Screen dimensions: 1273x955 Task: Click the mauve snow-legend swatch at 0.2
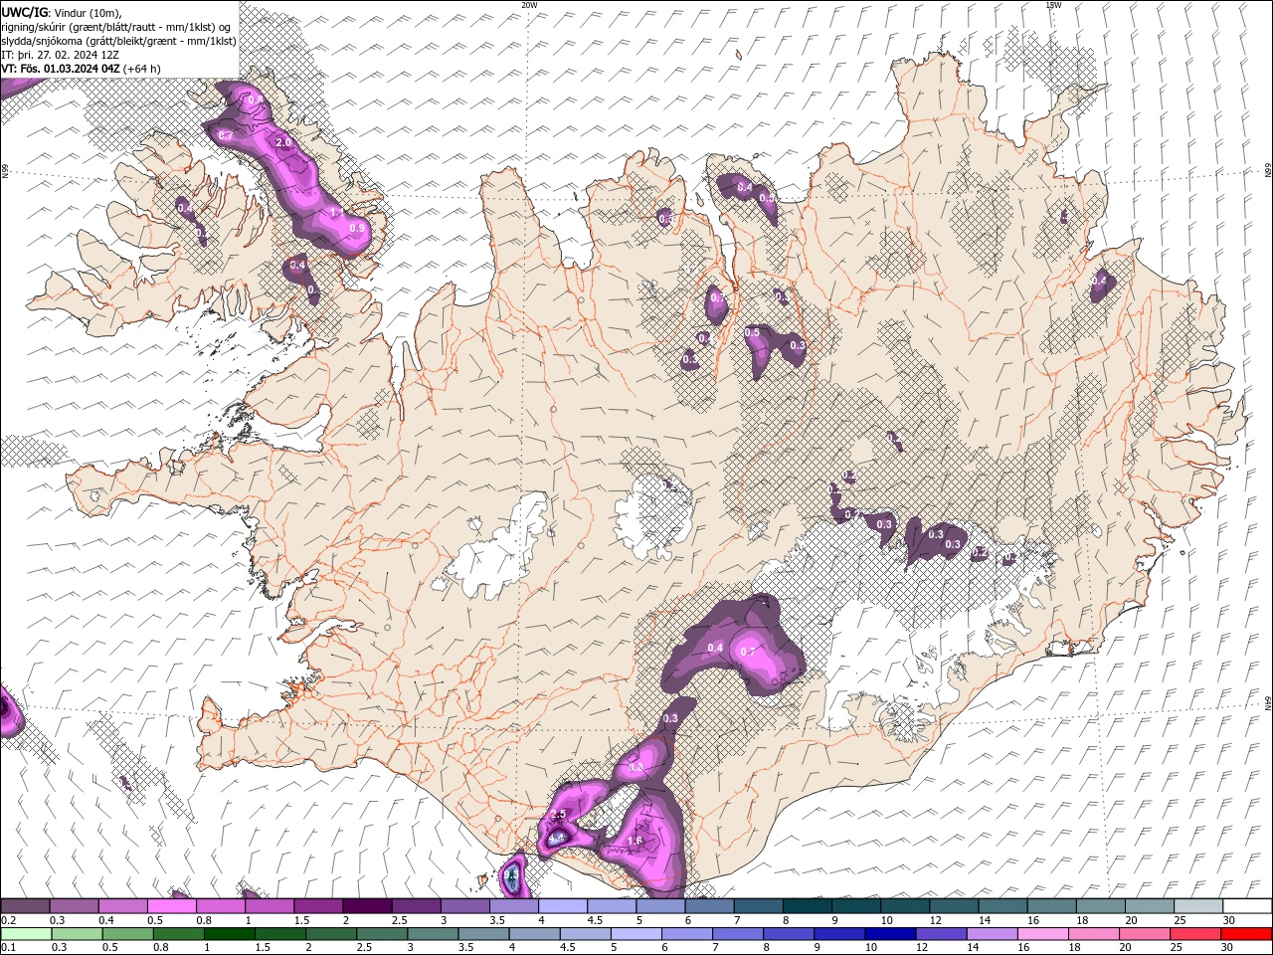point(25,906)
